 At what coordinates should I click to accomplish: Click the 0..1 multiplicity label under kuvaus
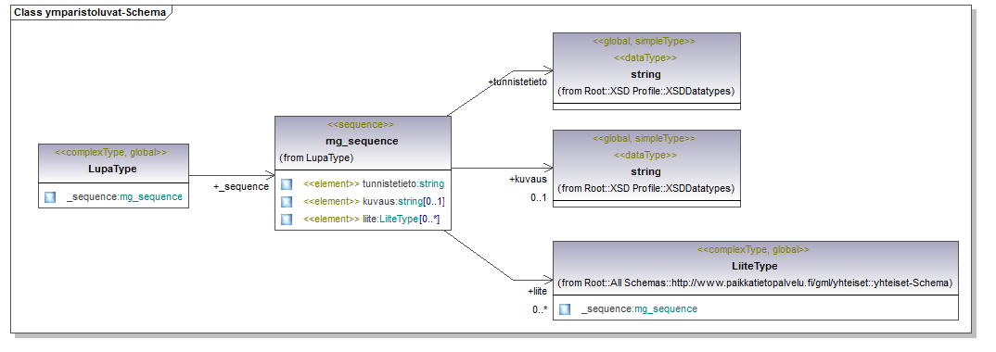[x=540, y=198]
